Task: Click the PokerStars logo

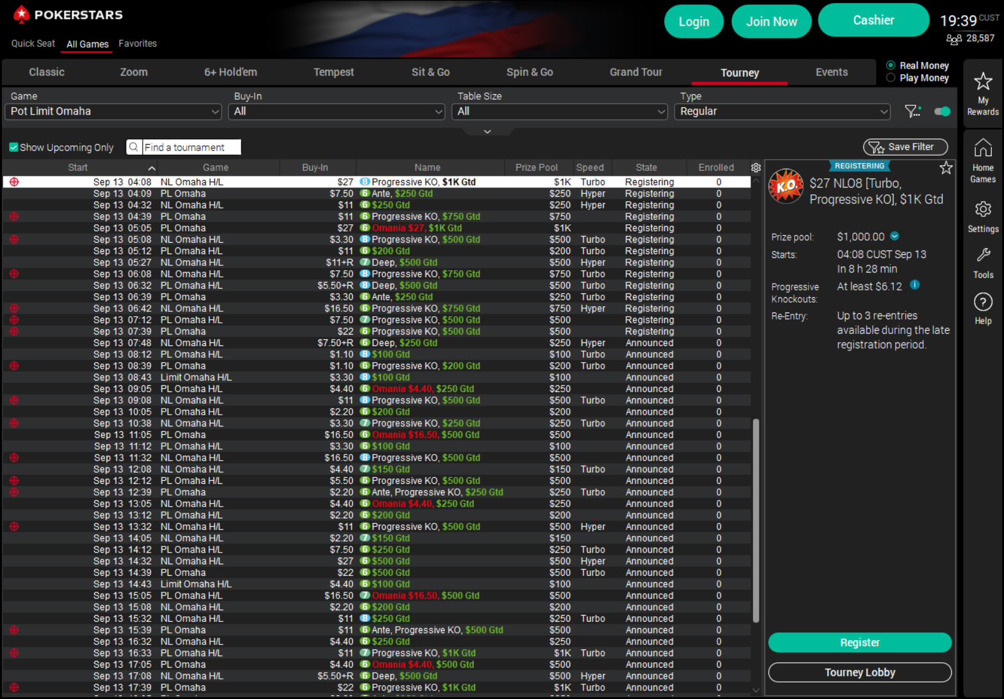Action: point(68,14)
